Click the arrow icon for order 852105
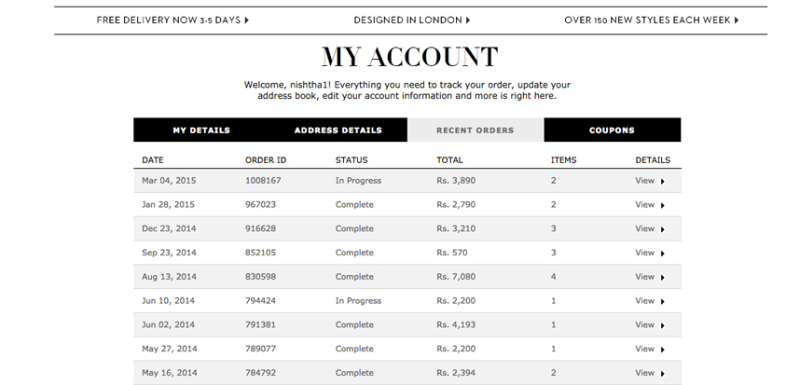Image resolution: width=786 pixels, height=385 pixels. tap(663, 254)
